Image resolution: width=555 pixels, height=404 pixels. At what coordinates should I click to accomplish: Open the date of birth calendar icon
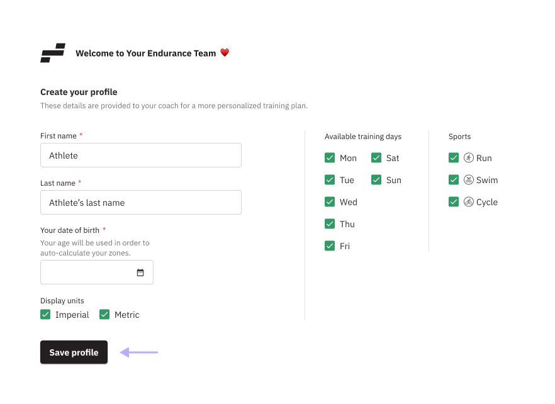tap(140, 272)
